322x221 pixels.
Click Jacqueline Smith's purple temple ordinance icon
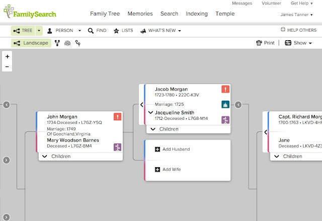click(x=225, y=120)
